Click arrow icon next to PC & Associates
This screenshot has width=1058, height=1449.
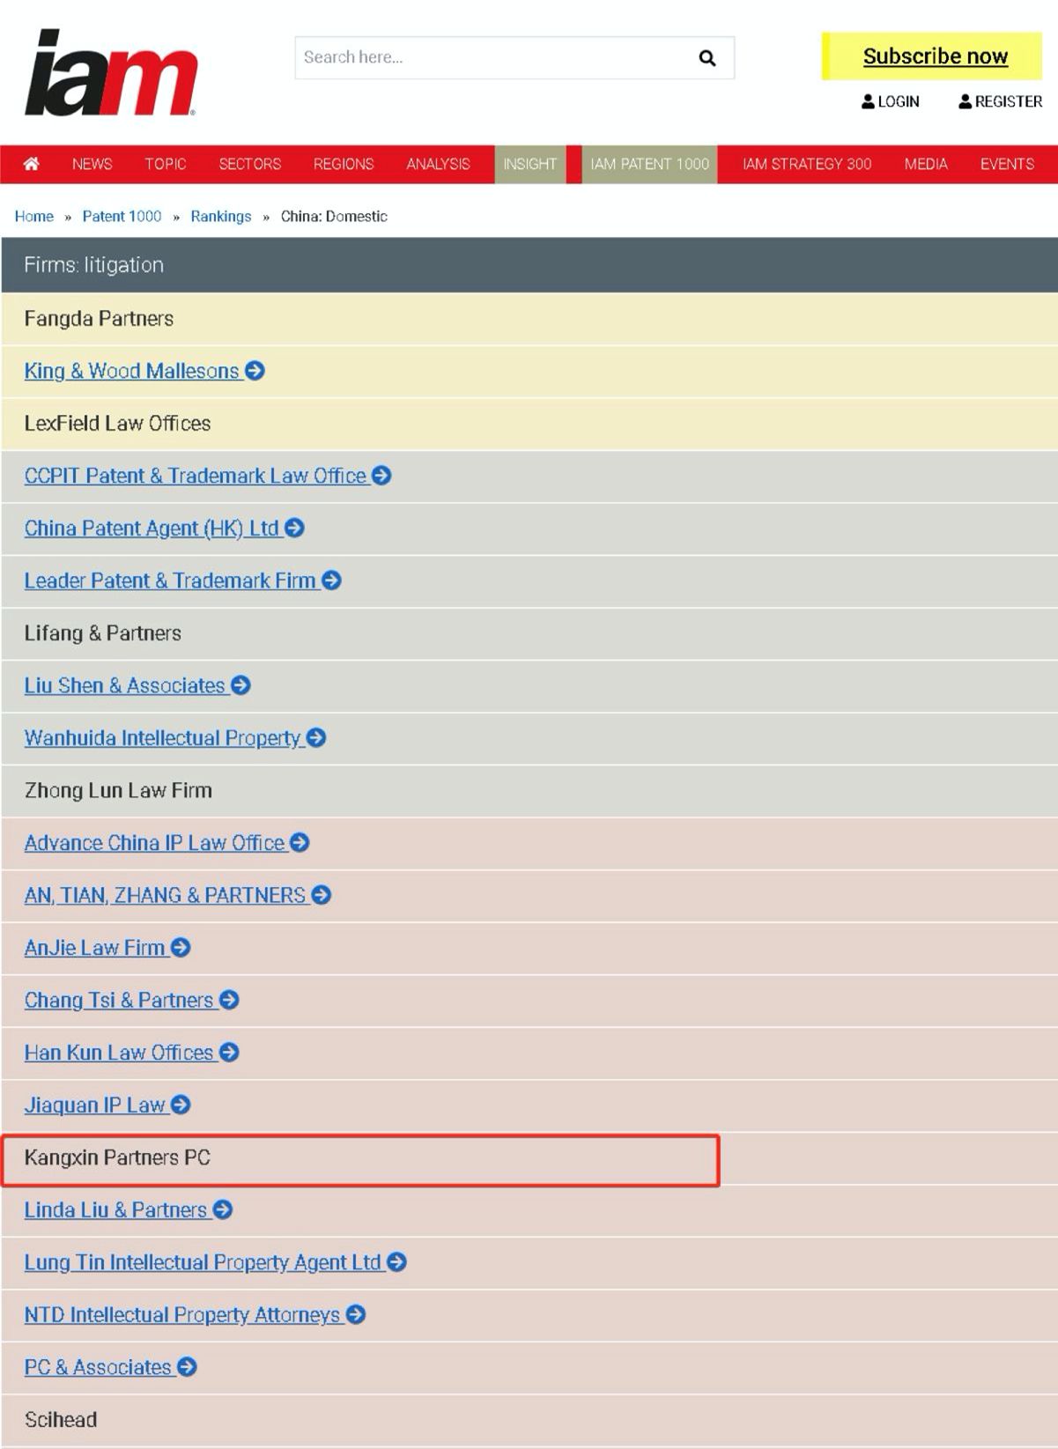[x=187, y=1366]
